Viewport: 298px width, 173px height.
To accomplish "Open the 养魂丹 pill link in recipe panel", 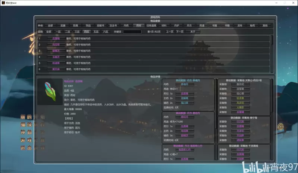I will tap(185, 84).
